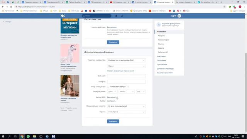Open the Windows Start menu
Viewport: 247px width, 139px height.
(x=3, y=136)
